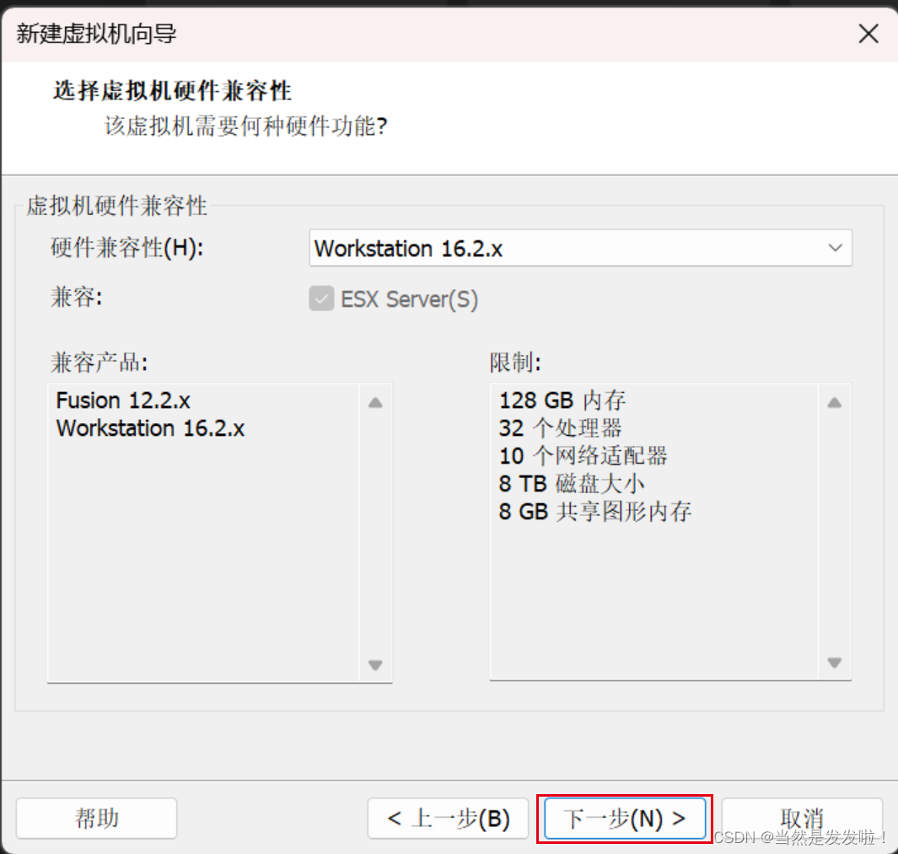This screenshot has height=854, width=898.
Task: Select Workstation 16.2.x in compatible products list
Action: (150, 428)
